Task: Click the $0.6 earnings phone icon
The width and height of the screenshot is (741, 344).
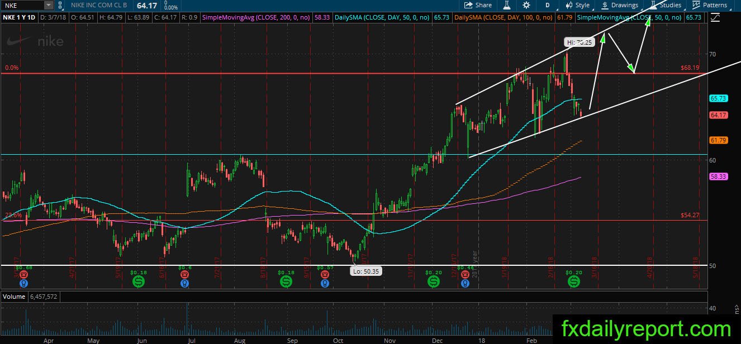Action: (x=184, y=275)
